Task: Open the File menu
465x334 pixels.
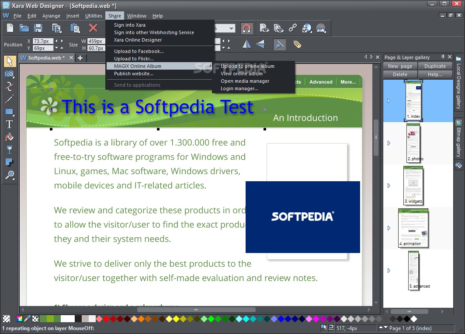Action: (x=17, y=16)
